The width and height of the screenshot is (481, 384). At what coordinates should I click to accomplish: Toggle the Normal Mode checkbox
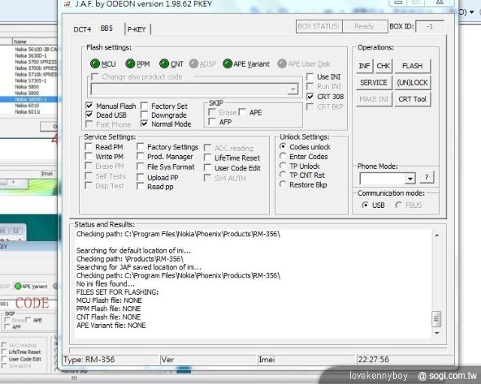(x=144, y=124)
